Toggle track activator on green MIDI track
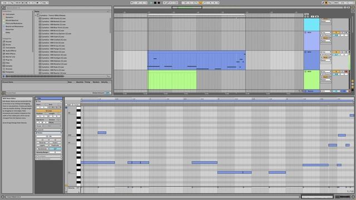Image resolution: width=356 pixels, height=200 pixels. (336, 72)
